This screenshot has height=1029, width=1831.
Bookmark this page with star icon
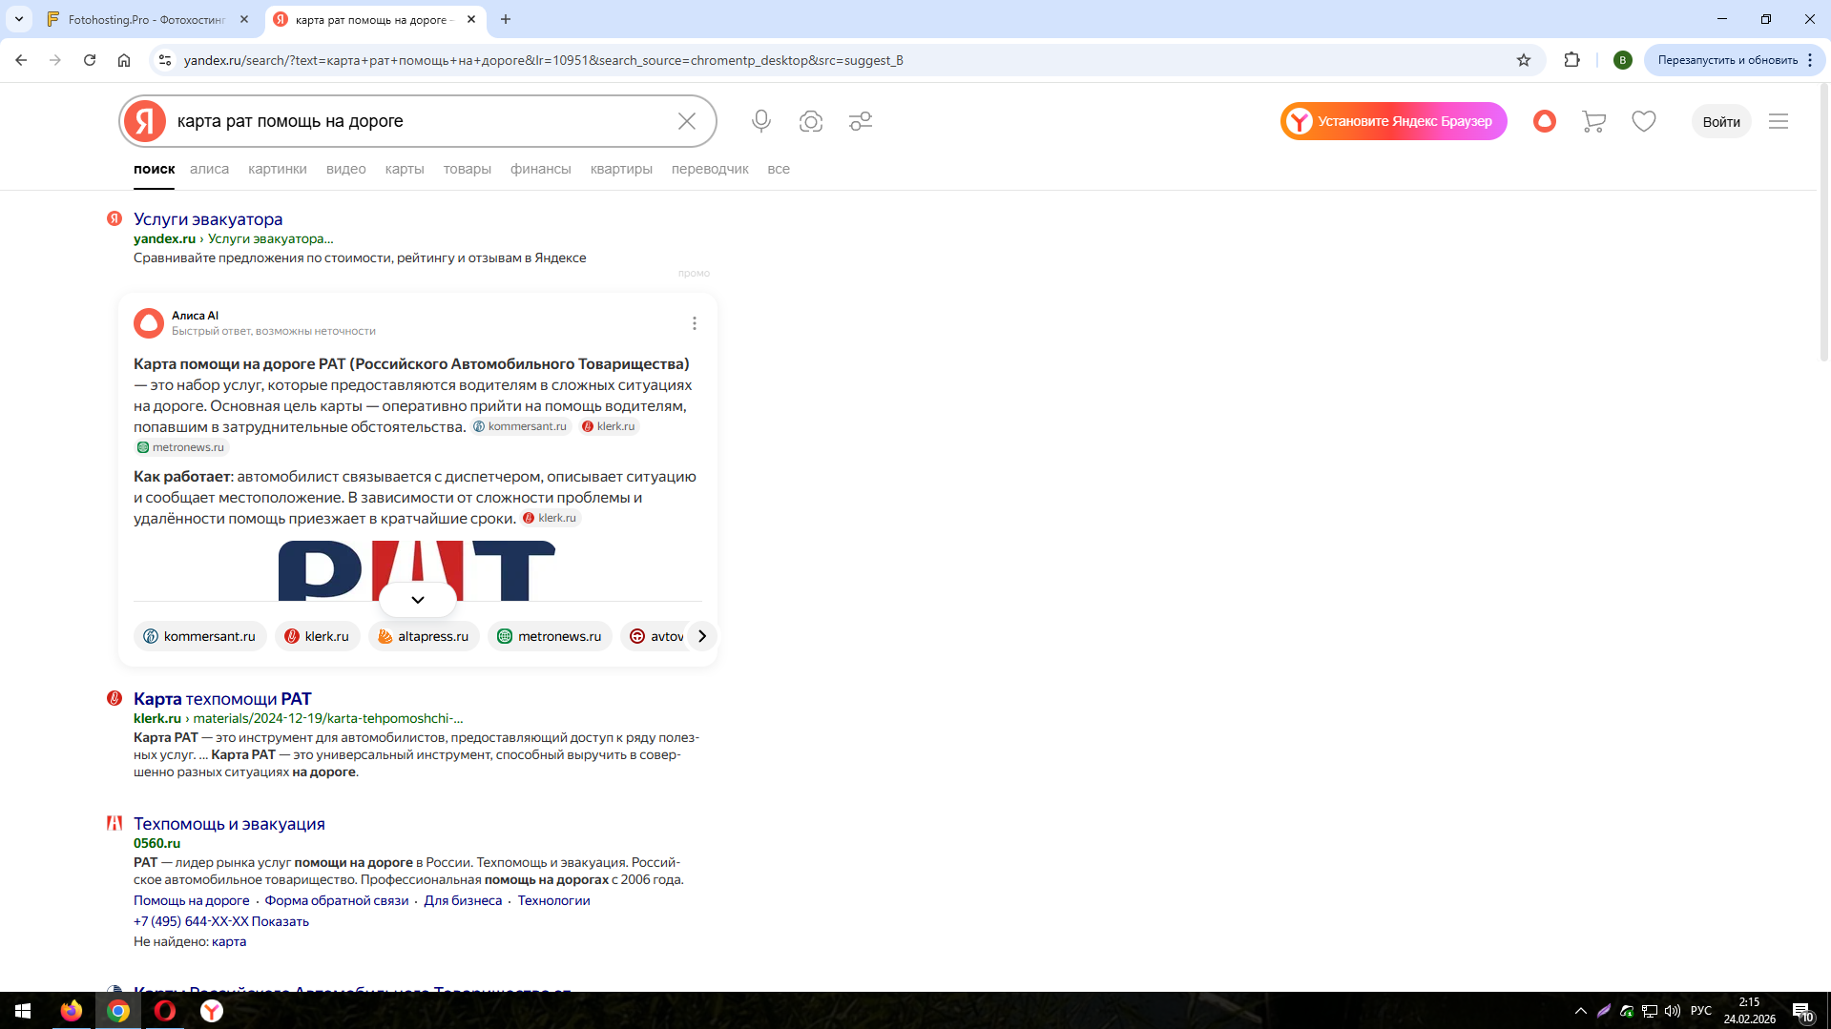[x=1524, y=60]
